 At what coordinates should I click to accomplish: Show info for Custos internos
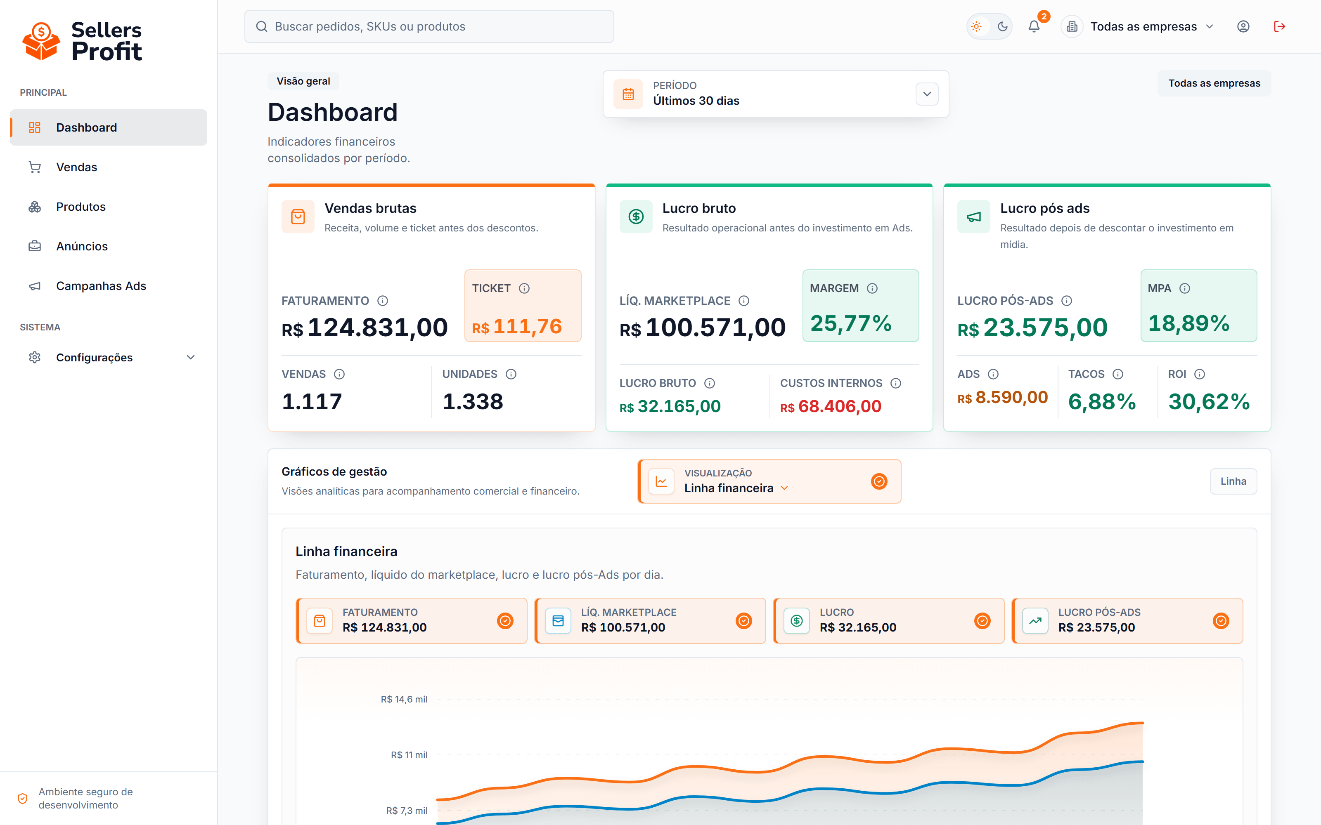click(895, 383)
